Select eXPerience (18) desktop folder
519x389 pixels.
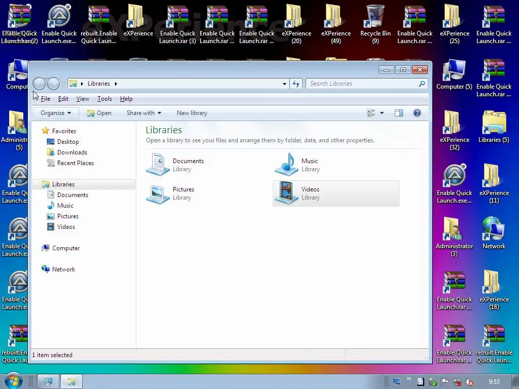click(x=494, y=290)
